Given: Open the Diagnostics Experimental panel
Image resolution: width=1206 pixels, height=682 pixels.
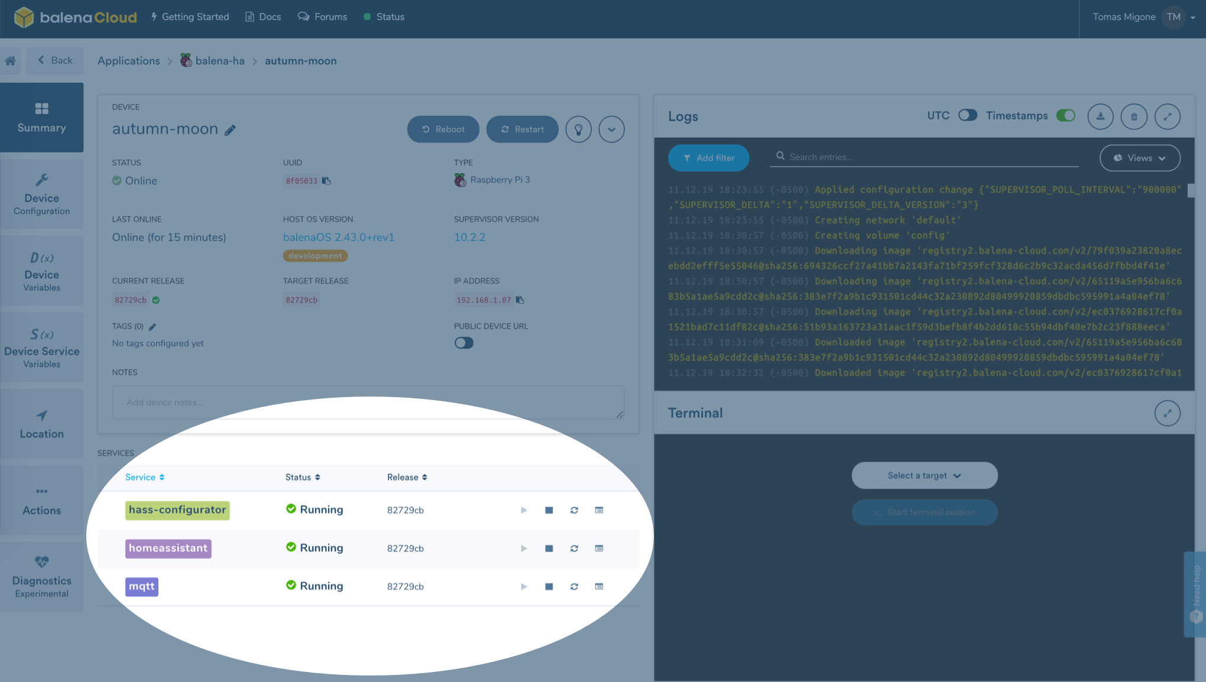Looking at the screenshot, I should click(x=41, y=576).
